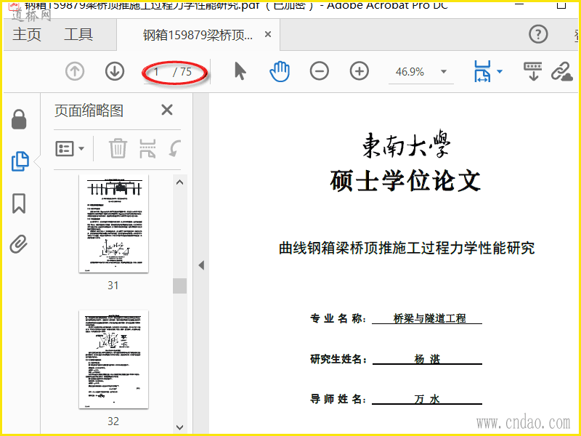The width and height of the screenshot is (581, 436).
Task: Click the page number input field
Action: coord(157,71)
